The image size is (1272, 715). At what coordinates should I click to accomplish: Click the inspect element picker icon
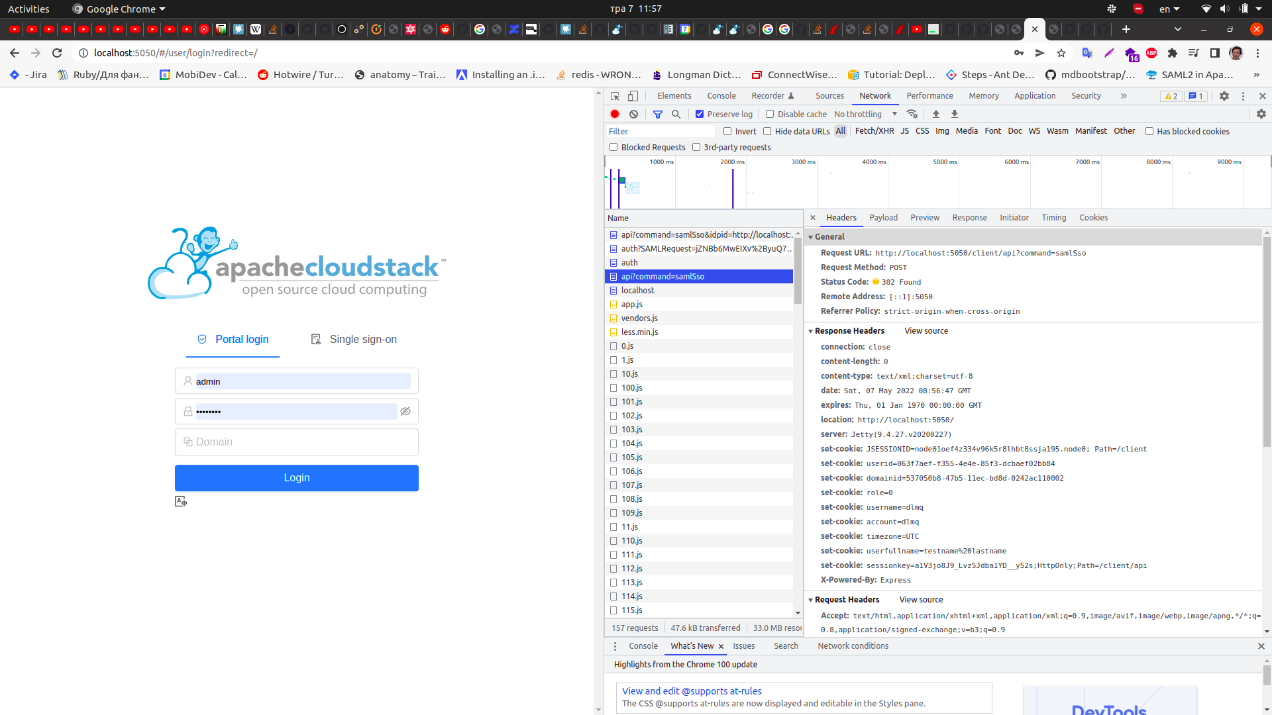615,96
